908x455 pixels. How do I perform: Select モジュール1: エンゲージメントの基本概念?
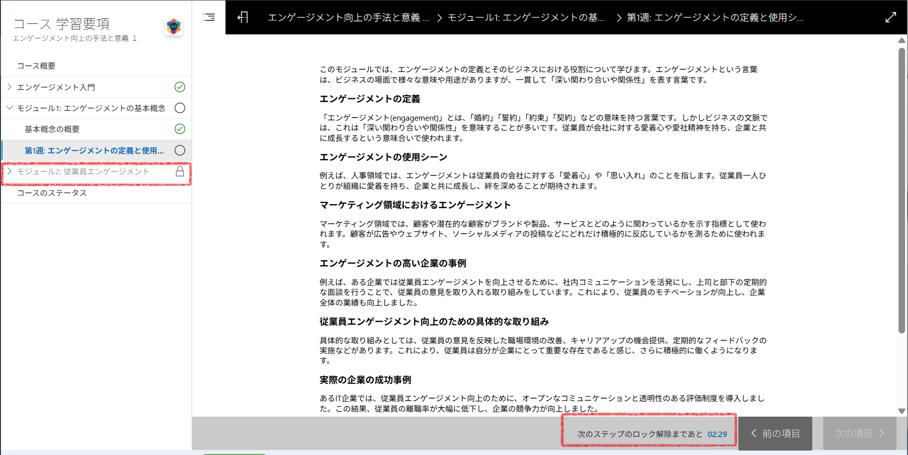tap(91, 108)
